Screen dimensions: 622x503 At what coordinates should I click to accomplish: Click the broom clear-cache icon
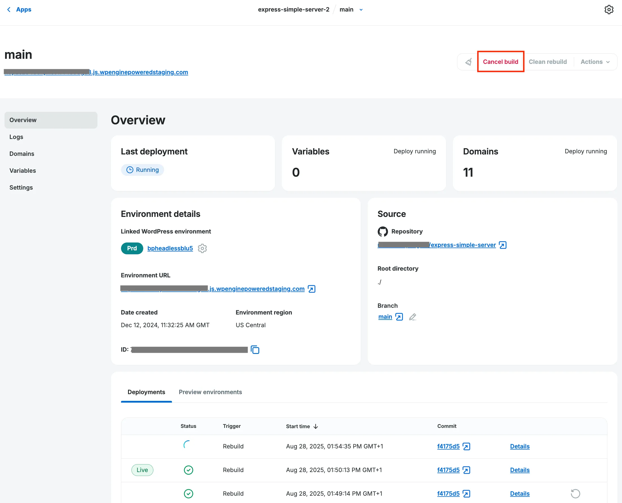(x=468, y=62)
